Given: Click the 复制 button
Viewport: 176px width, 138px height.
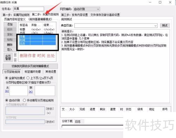Looking at the screenshot, I should point(10,34).
